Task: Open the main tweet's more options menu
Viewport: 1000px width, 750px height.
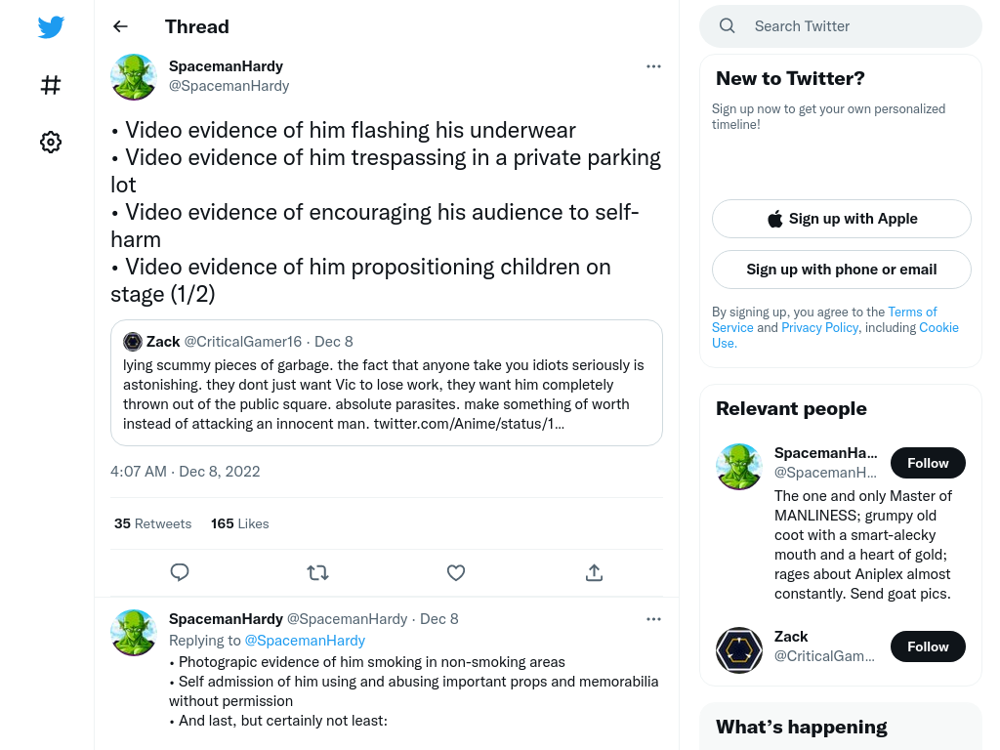Action: coord(653,66)
